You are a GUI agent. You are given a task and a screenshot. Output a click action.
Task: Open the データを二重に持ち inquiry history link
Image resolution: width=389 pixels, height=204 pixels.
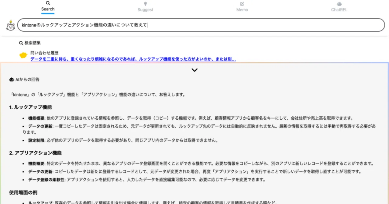pos(133,59)
